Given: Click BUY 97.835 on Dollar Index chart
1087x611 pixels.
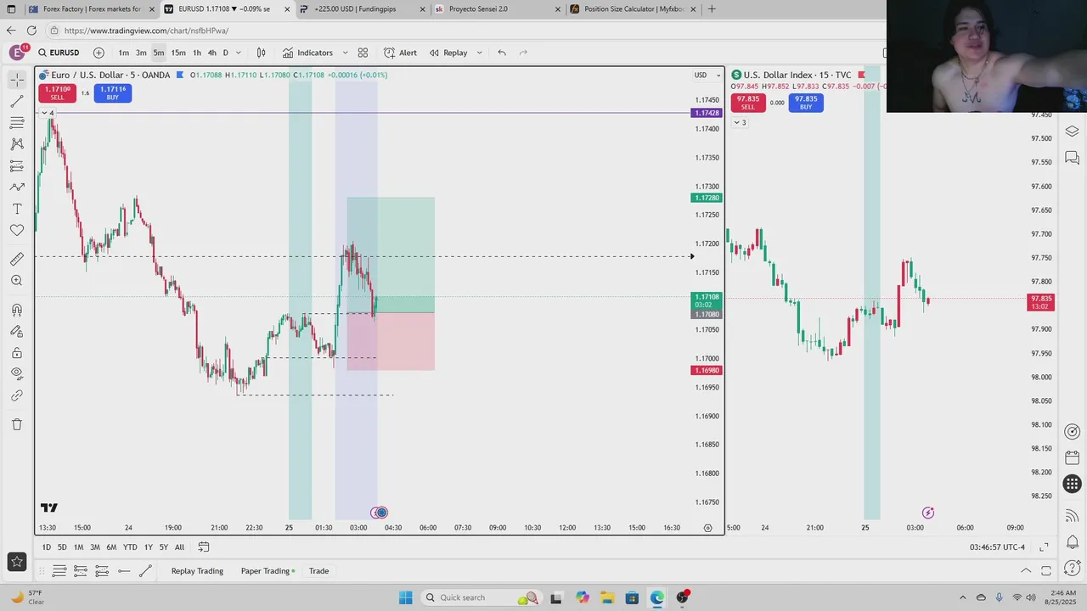Looking at the screenshot, I should pyautogui.click(x=806, y=103).
